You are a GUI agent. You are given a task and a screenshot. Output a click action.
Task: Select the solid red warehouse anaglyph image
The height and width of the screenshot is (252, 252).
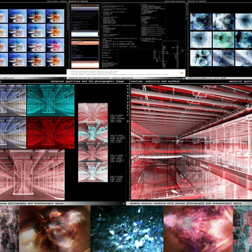[51, 133]
